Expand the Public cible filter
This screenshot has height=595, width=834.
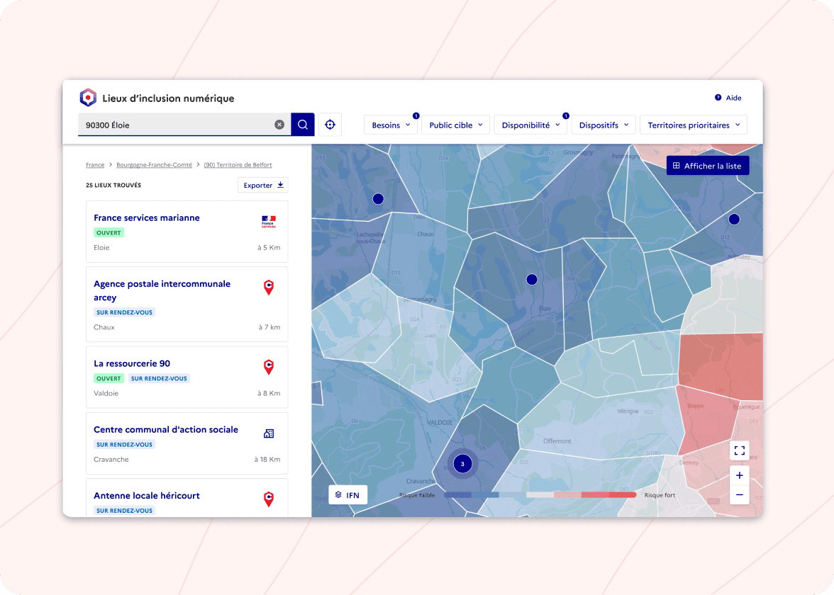(x=455, y=124)
